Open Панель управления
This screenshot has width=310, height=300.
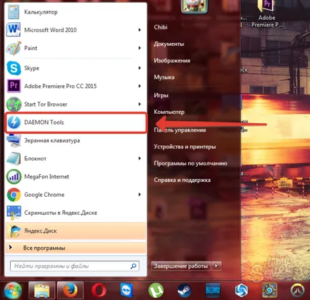pyautogui.click(x=180, y=130)
